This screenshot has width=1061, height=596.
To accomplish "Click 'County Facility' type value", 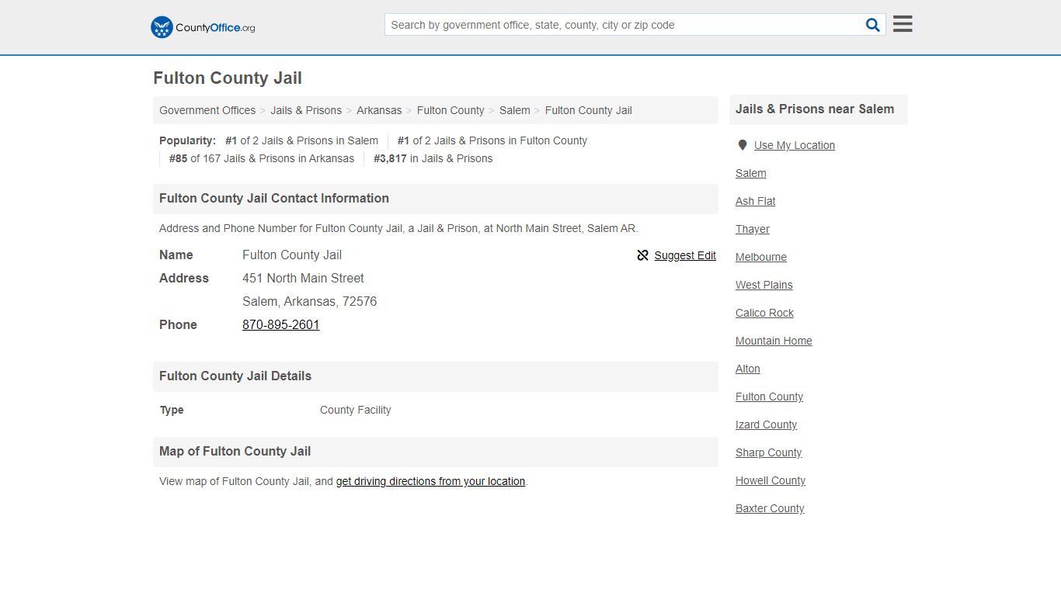I will 356,410.
